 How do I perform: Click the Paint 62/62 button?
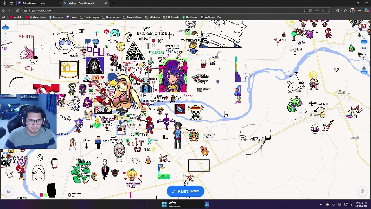(x=185, y=191)
